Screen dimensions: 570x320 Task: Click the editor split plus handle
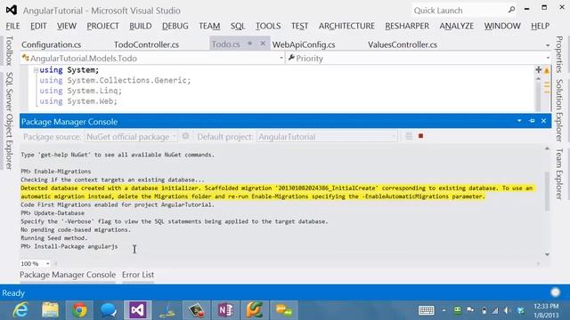click(x=538, y=69)
